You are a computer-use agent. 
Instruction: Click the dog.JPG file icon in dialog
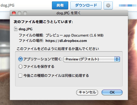(16, 29)
